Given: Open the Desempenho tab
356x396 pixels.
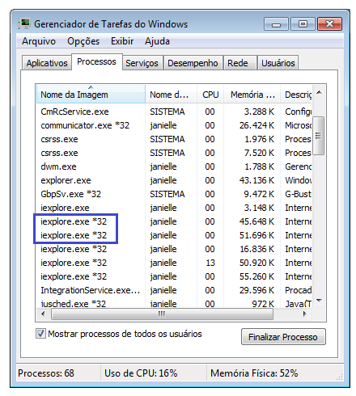Looking at the screenshot, I should pyautogui.click(x=193, y=63).
